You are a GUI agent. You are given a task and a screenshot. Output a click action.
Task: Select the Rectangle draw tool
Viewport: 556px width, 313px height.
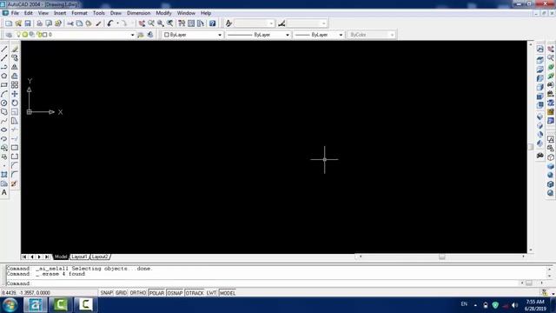3,85
